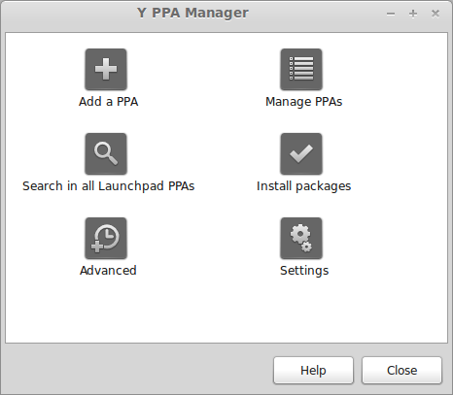
Task: Minimize the Y PPA Manager window
Action: point(391,14)
